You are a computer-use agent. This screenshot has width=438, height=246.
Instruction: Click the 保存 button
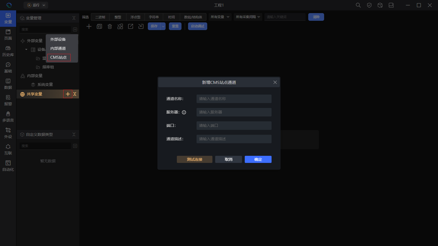(154, 26)
